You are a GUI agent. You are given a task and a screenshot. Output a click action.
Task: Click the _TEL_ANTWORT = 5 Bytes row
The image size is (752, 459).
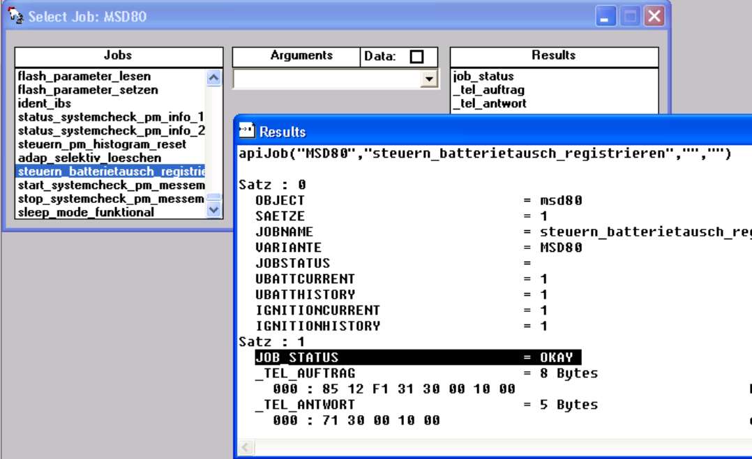[x=427, y=405]
